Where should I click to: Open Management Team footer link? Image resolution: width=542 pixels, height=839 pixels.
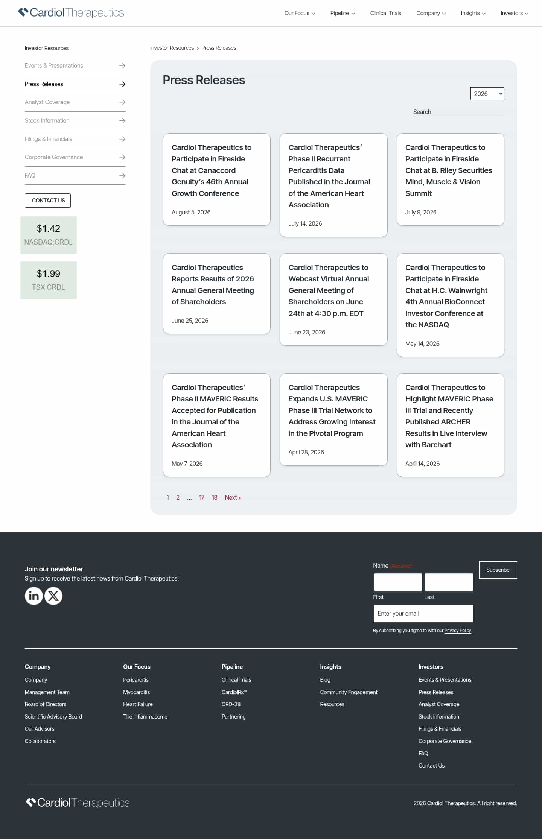tap(47, 692)
